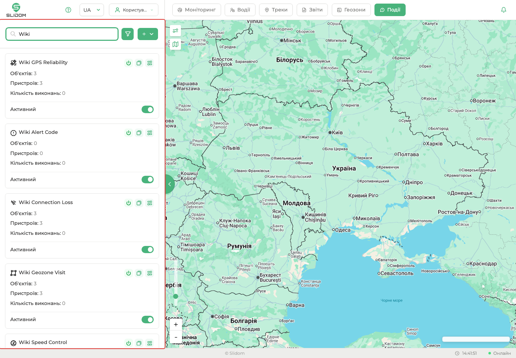Toggle Активний switch for Wiki GPS Reliability

(148, 110)
